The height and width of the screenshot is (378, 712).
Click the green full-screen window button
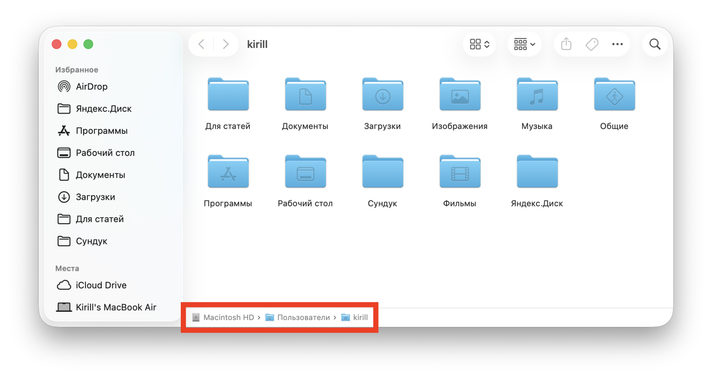coord(88,44)
